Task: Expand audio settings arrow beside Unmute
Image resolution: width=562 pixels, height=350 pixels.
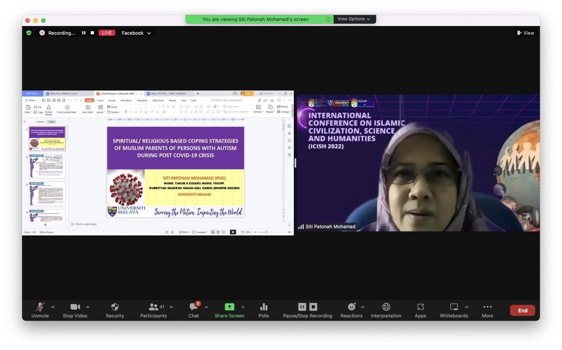Action: pyautogui.click(x=53, y=307)
